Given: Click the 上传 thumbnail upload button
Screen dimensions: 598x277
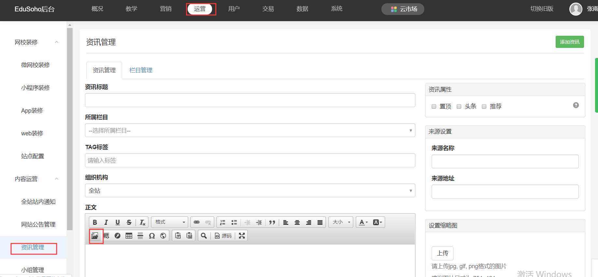Looking at the screenshot, I should 442,253.
